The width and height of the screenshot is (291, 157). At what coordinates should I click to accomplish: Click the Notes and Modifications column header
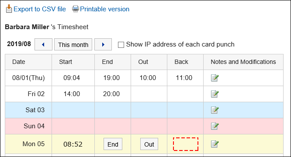click(243, 62)
